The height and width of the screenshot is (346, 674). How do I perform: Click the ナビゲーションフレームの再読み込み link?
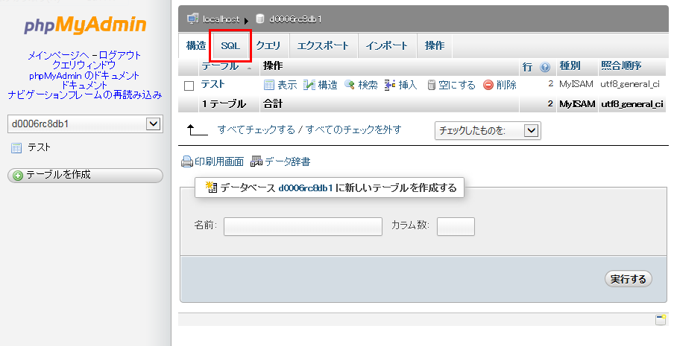coord(85,94)
